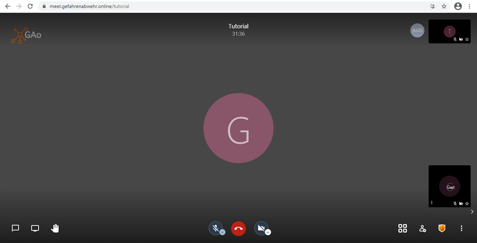Go back in the browser

[8, 6]
